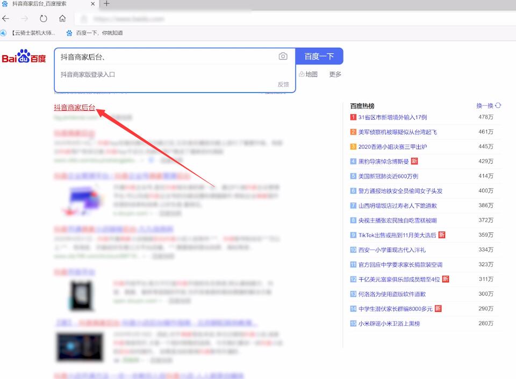This screenshot has height=379, width=516.
Task: Open hot topic 美军侦察机被曝疑似从台湾起飞
Action: (x=398, y=132)
